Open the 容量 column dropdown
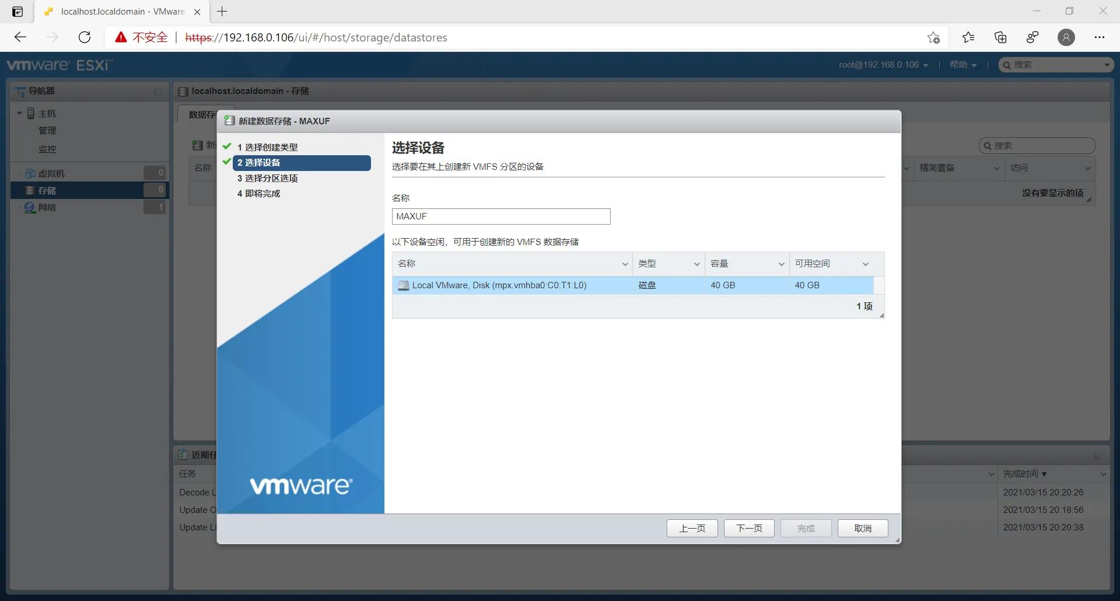This screenshot has width=1120, height=601. click(780, 264)
